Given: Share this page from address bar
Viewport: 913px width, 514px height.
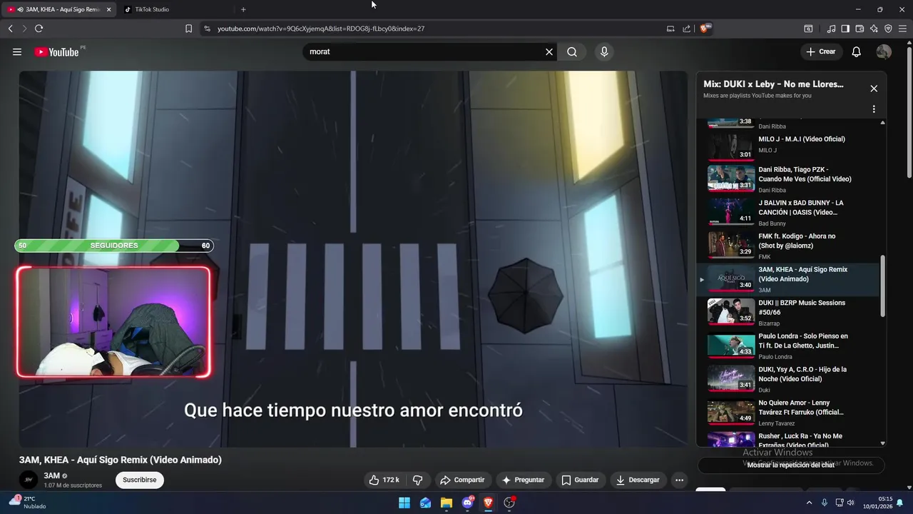Looking at the screenshot, I should 686,29.
